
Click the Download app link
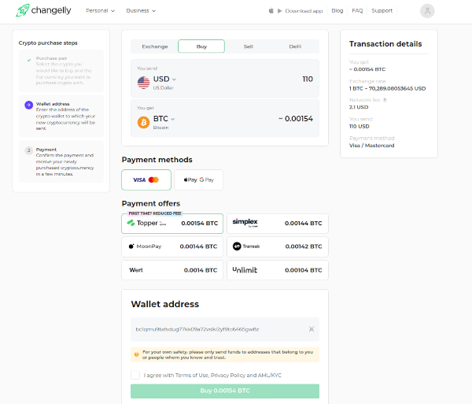(x=304, y=11)
